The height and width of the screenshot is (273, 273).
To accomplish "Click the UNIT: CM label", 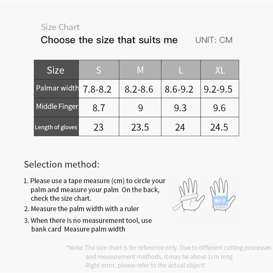I will tap(214, 40).
